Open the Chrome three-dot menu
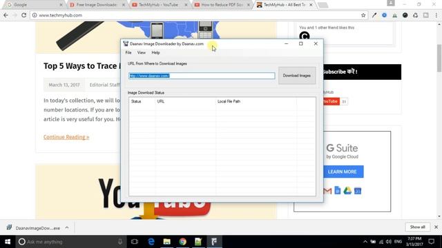The image size is (442, 248). pyautogui.click(x=436, y=15)
